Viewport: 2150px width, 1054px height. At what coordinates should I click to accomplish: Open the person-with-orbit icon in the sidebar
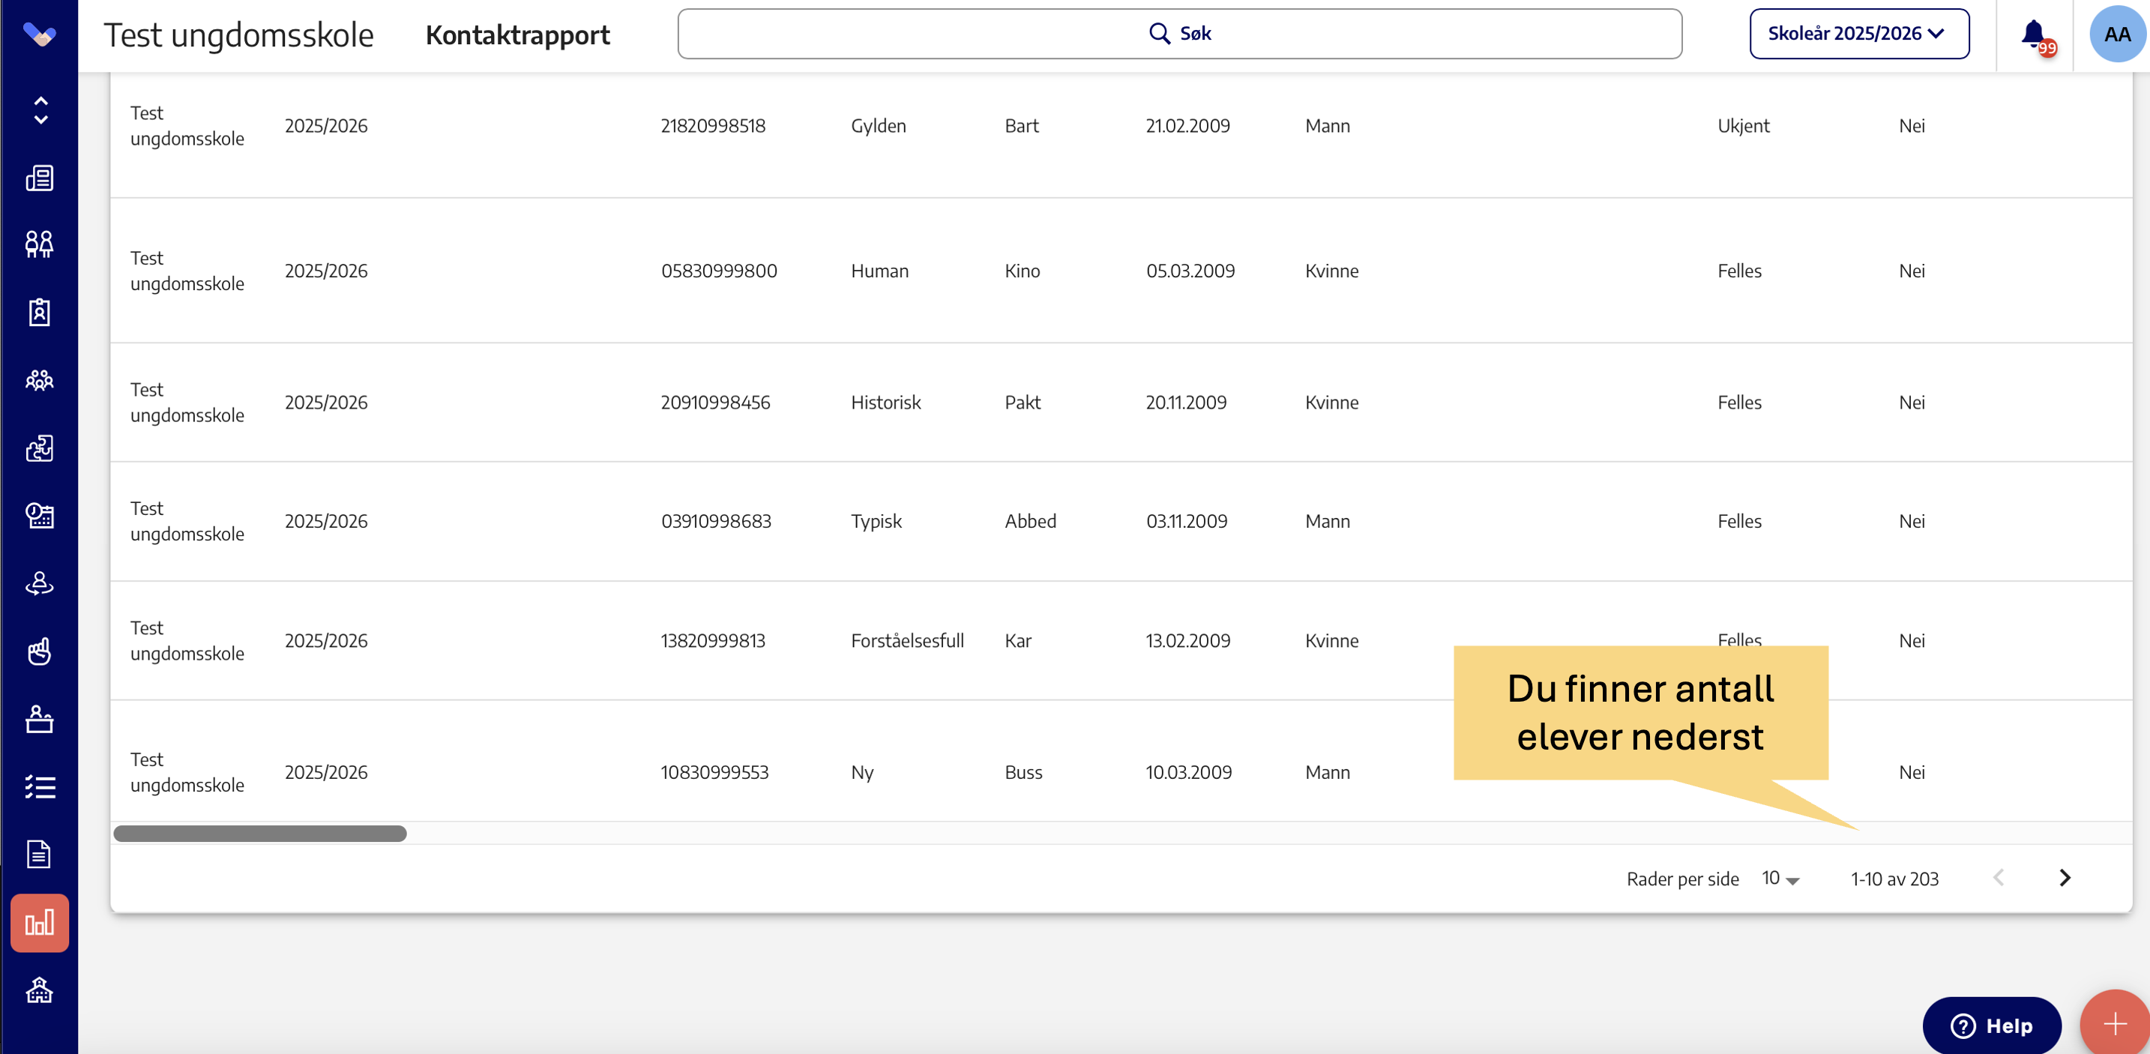click(39, 583)
